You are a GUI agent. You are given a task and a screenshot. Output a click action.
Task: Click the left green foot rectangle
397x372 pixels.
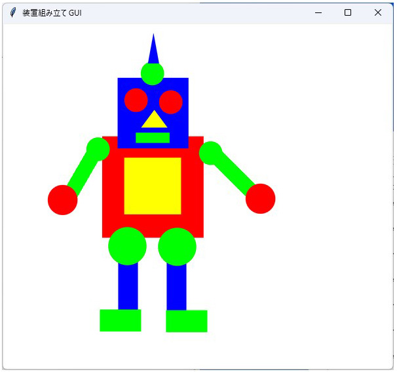[x=121, y=320]
